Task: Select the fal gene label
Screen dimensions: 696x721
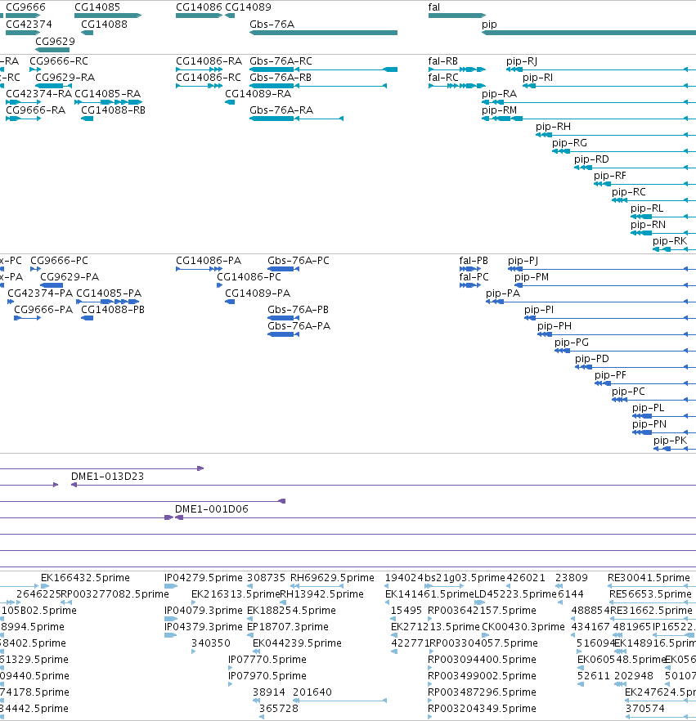Action: (x=433, y=7)
